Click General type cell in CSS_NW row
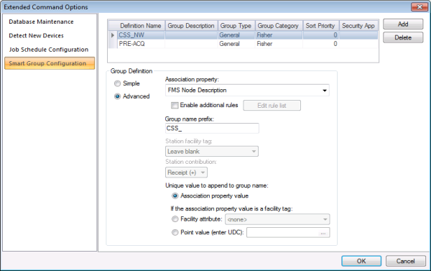 click(x=236, y=35)
